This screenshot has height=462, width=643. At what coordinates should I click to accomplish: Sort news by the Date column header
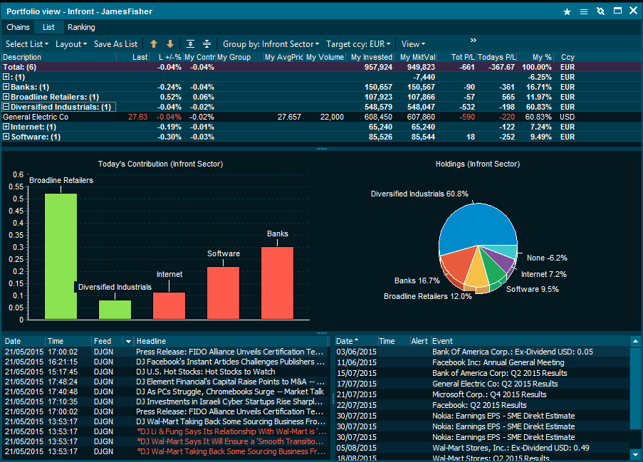click(x=23, y=342)
